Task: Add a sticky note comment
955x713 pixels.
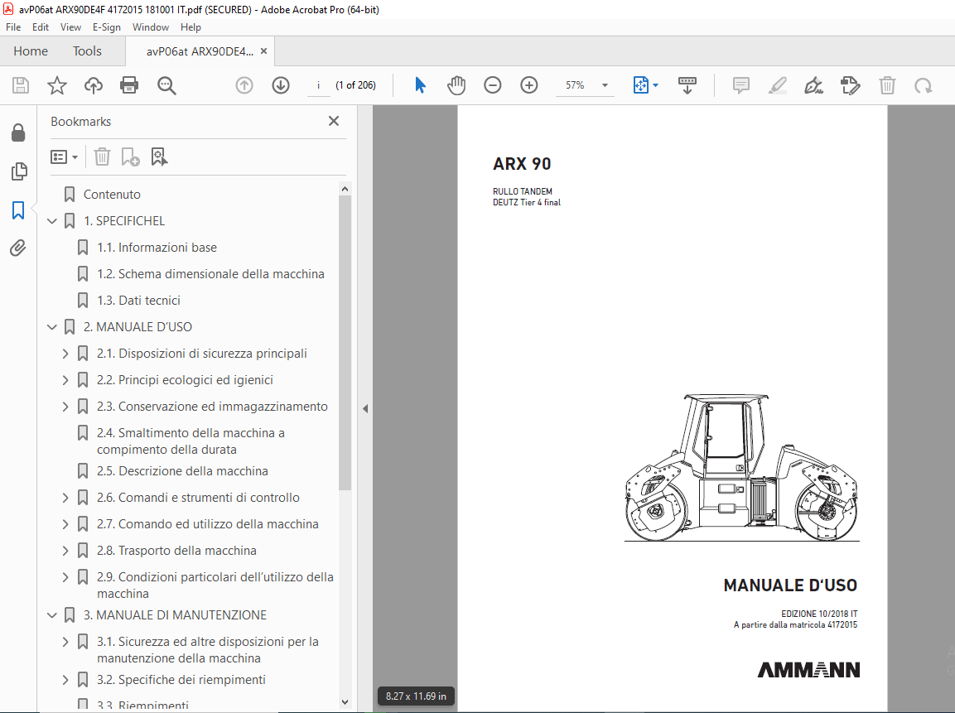Action: coord(741,85)
